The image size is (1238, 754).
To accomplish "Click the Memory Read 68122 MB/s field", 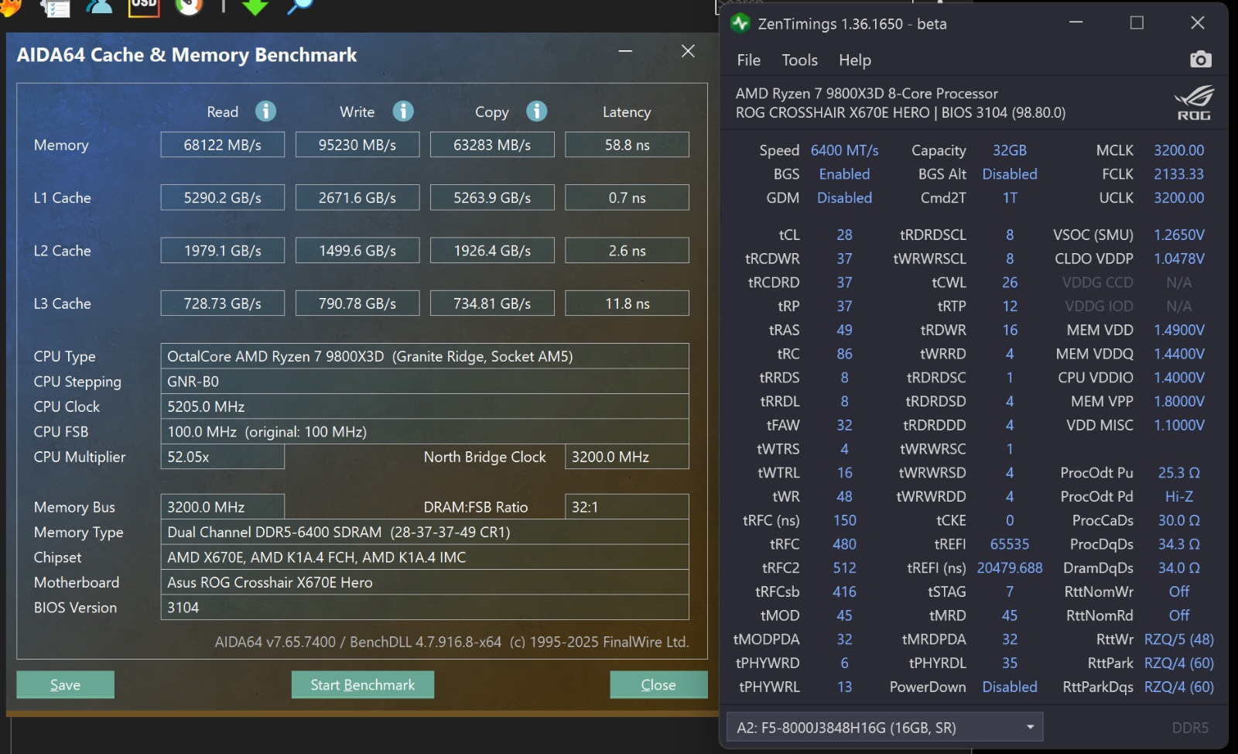I will (223, 145).
